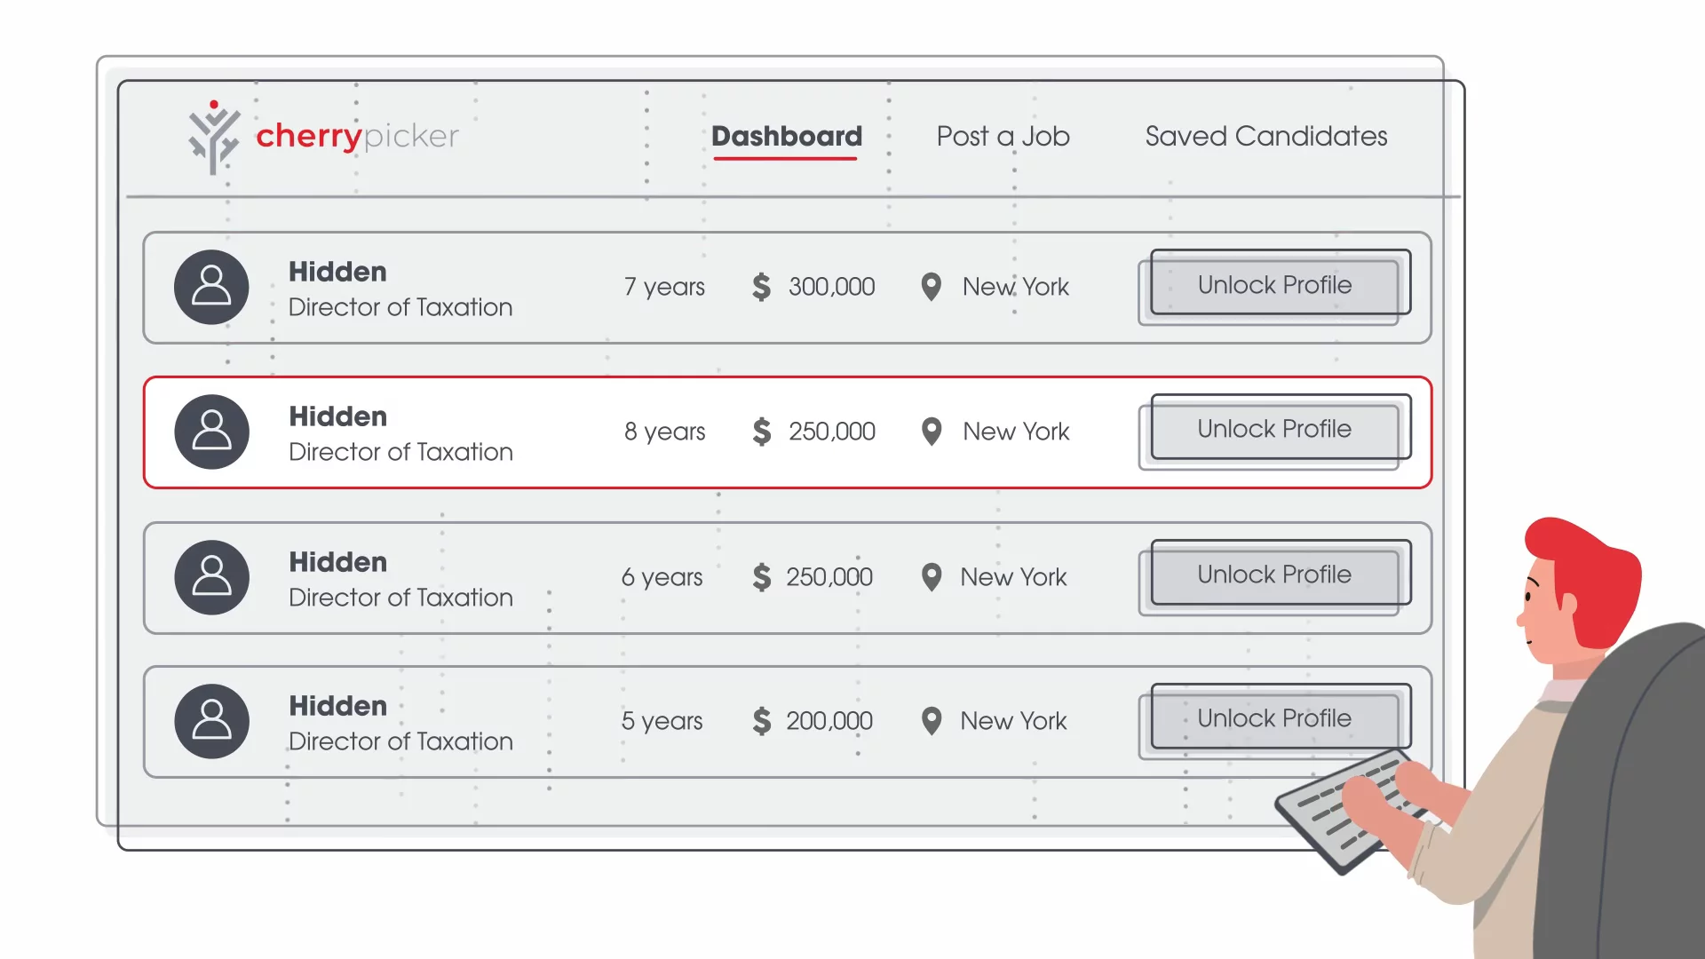Click the avatar icon of the 7 years candidate
This screenshot has width=1705, height=959.
(211, 287)
